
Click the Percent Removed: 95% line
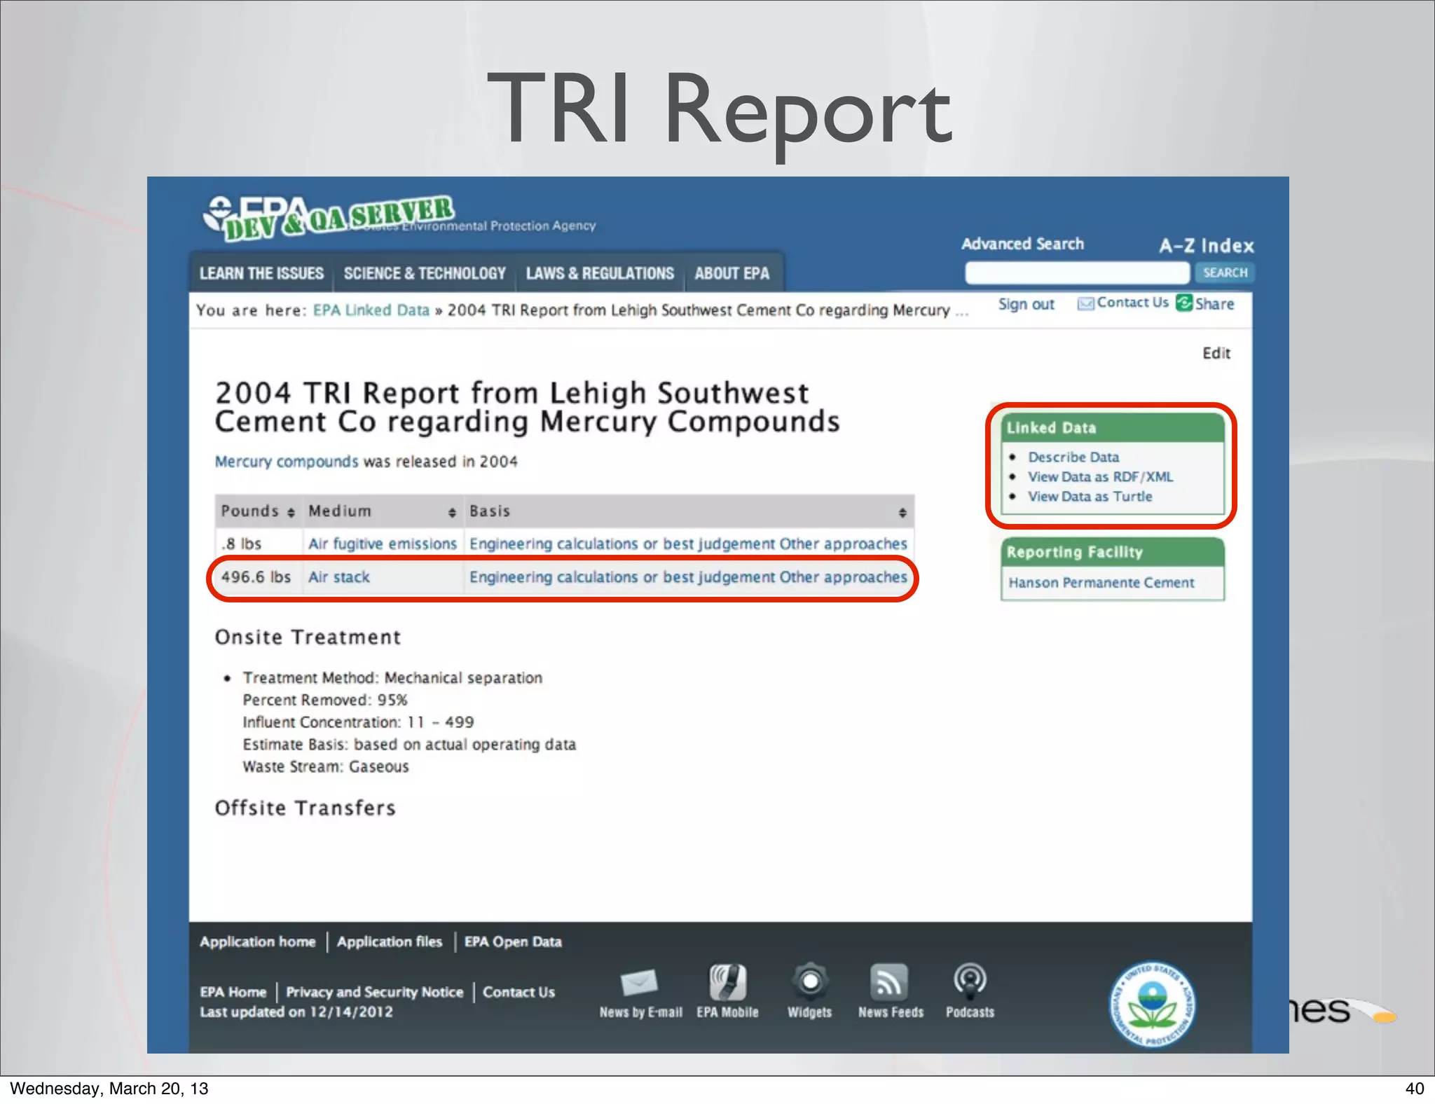[x=324, y=701]
